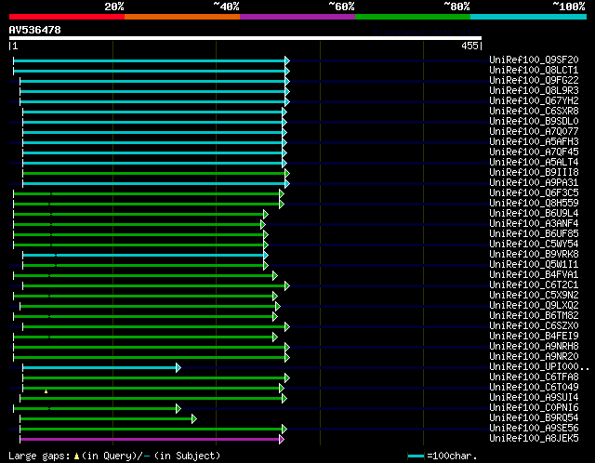The height and width of the screenshot is (463, 595).
Task: Click the UniRef100_B6TM82 label
Action: pyautogui.click(x=534, y=315)
